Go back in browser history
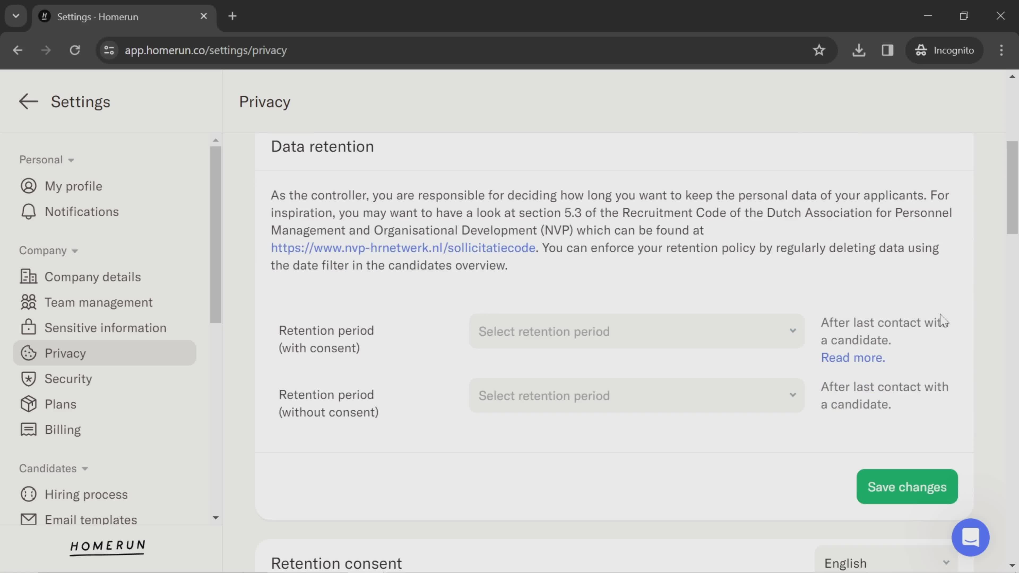Image resolution: width=1019 pixels, height=573 pixels. 18,50
